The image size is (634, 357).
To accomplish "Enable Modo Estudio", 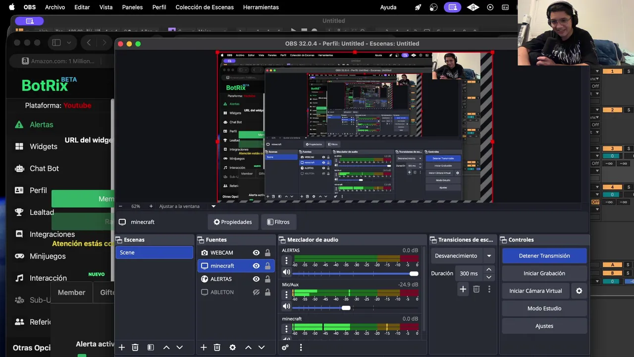I will pos(544,308).
